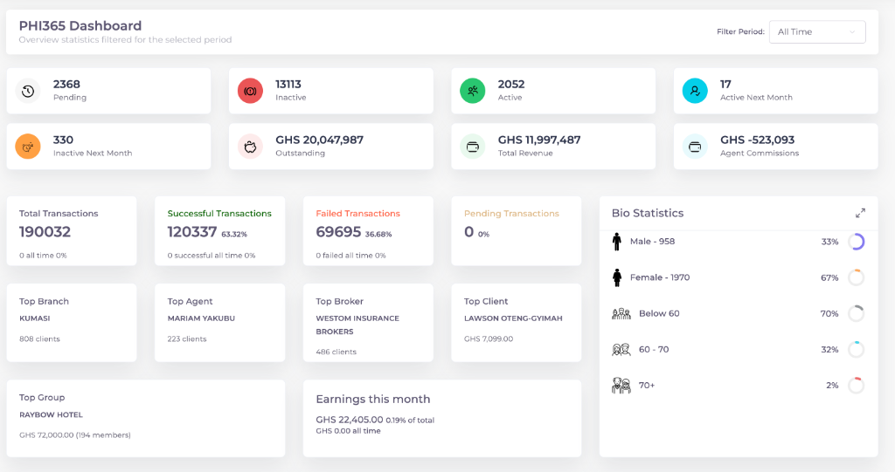Click the green Active users icon
The height and width of the screenshot is (472, 895).
click(x=473, y=92)
